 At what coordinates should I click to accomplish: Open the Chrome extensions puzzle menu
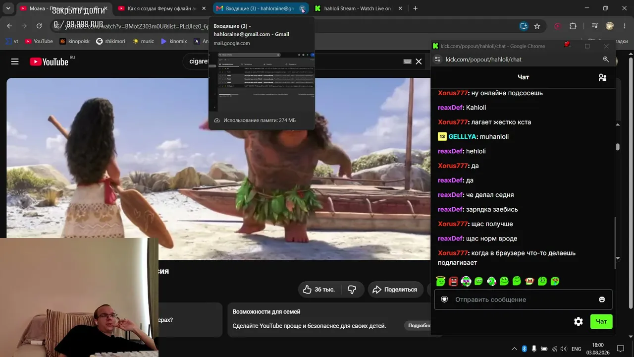pos(573,26)
